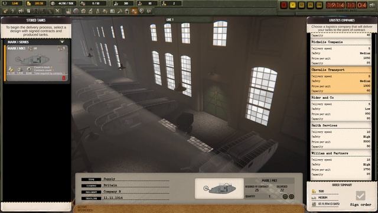This screenshot has height=213, width=378.
Task: Click the storage capacity 44.78K / 150K indicator
Action: tap(63, 4)
